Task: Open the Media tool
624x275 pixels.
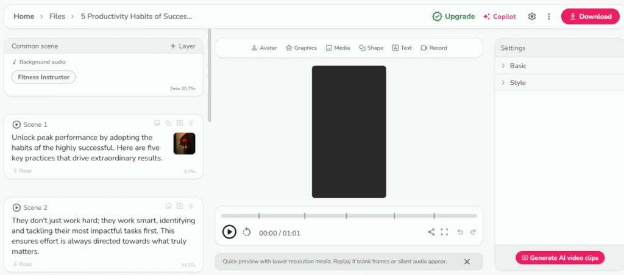Action: (x=338, y=48)
